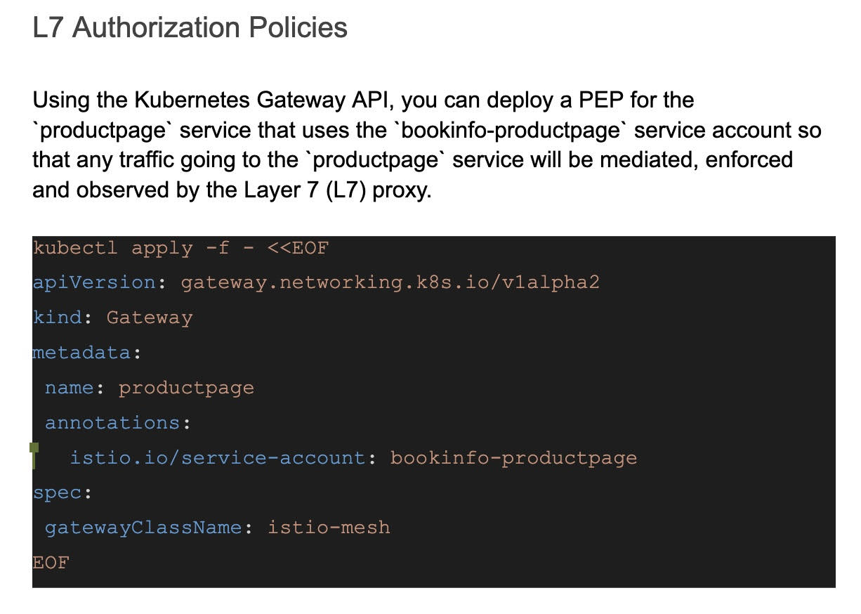Click the kind key in the YAML
This screenshot has width=861, height=614.
tap(57, 318)
